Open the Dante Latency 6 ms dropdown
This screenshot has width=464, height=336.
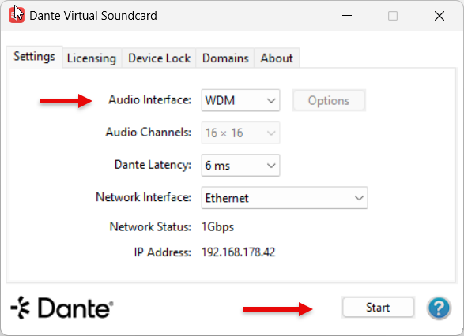(x=240, y=166)
